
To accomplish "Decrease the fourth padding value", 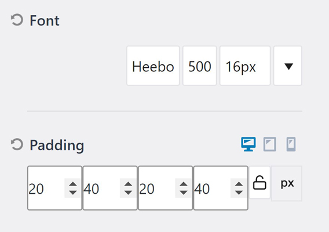I will click(x=239, y=193).
